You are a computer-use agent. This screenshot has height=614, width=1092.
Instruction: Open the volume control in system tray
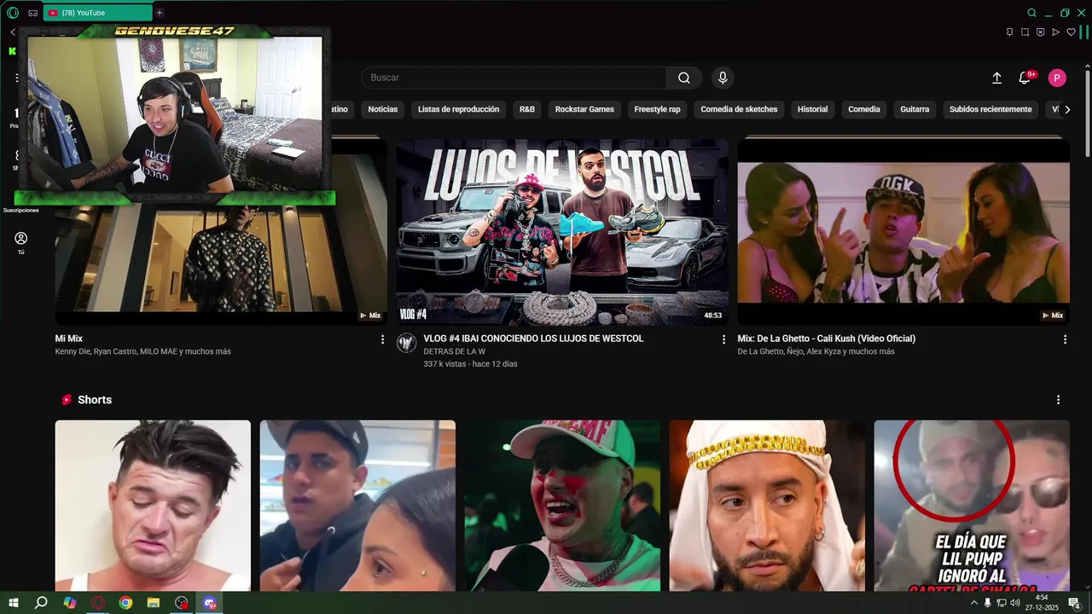click(x=1015, y=603)
